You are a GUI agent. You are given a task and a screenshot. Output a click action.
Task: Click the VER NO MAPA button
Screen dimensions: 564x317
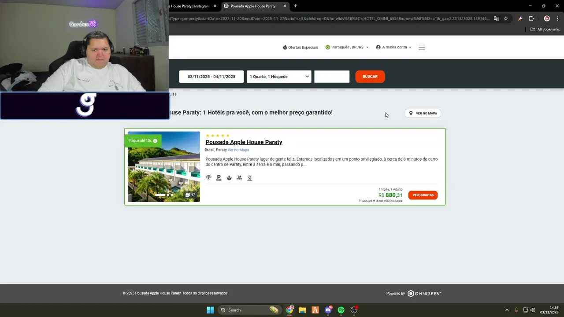(423, 113)
